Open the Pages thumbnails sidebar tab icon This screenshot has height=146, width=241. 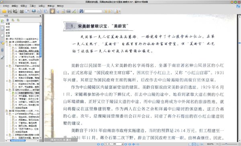point(2,28)
